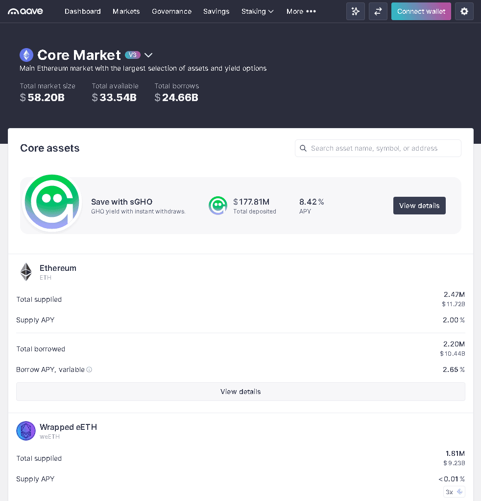Screen dimensions: 481x501
Task: Navigate to Governance
Action: point(171,11)
